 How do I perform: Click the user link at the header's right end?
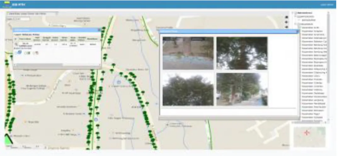click(327, 5)
